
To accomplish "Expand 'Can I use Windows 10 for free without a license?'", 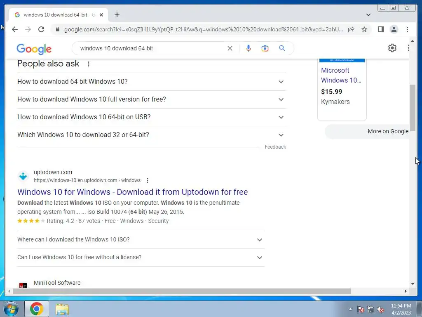I will pos(141,258).
